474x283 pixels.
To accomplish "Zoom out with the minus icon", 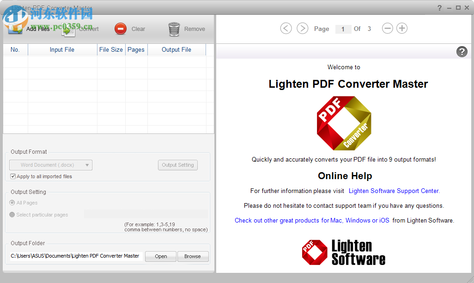I will tap(388, 28).
